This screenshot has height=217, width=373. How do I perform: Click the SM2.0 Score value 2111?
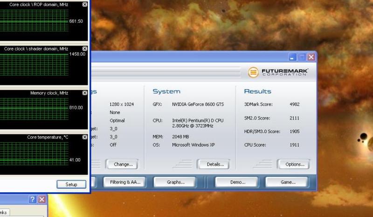click(294, 118)
